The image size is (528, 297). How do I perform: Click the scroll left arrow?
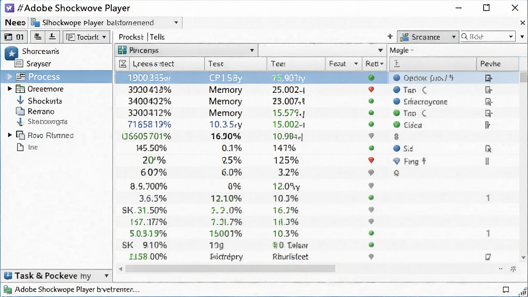pyautogui.click(x=121, y=269)
